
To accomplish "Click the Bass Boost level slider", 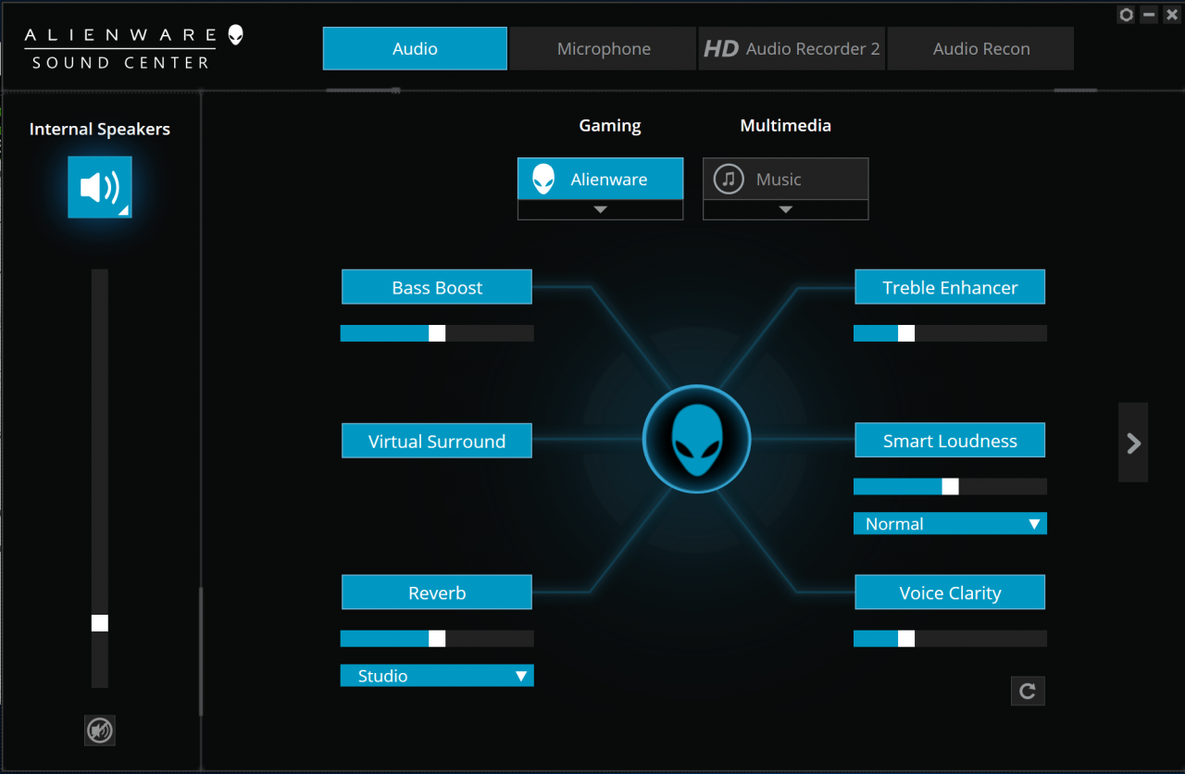I will (437, 333).
